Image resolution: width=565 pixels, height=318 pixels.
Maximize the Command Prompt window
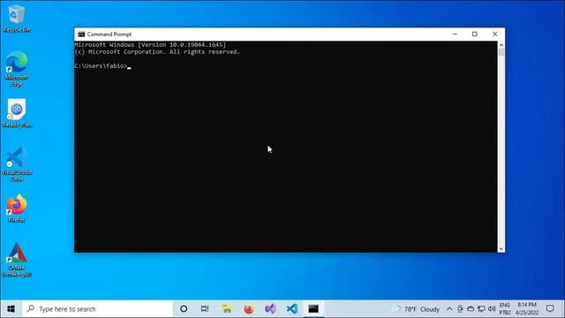[x=475, y=34]
